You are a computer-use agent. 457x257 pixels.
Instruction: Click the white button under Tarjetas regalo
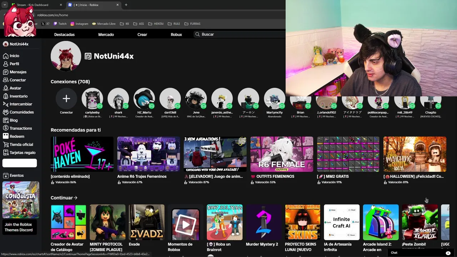click(20, 163)
